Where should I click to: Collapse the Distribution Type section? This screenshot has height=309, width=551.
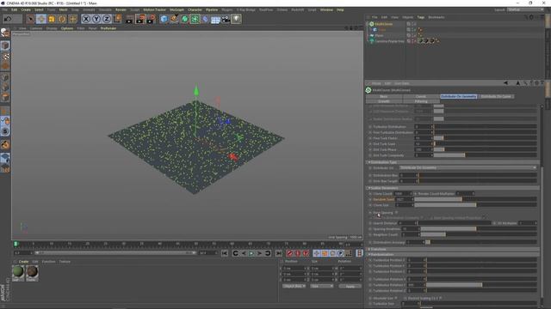coord(369,162)
